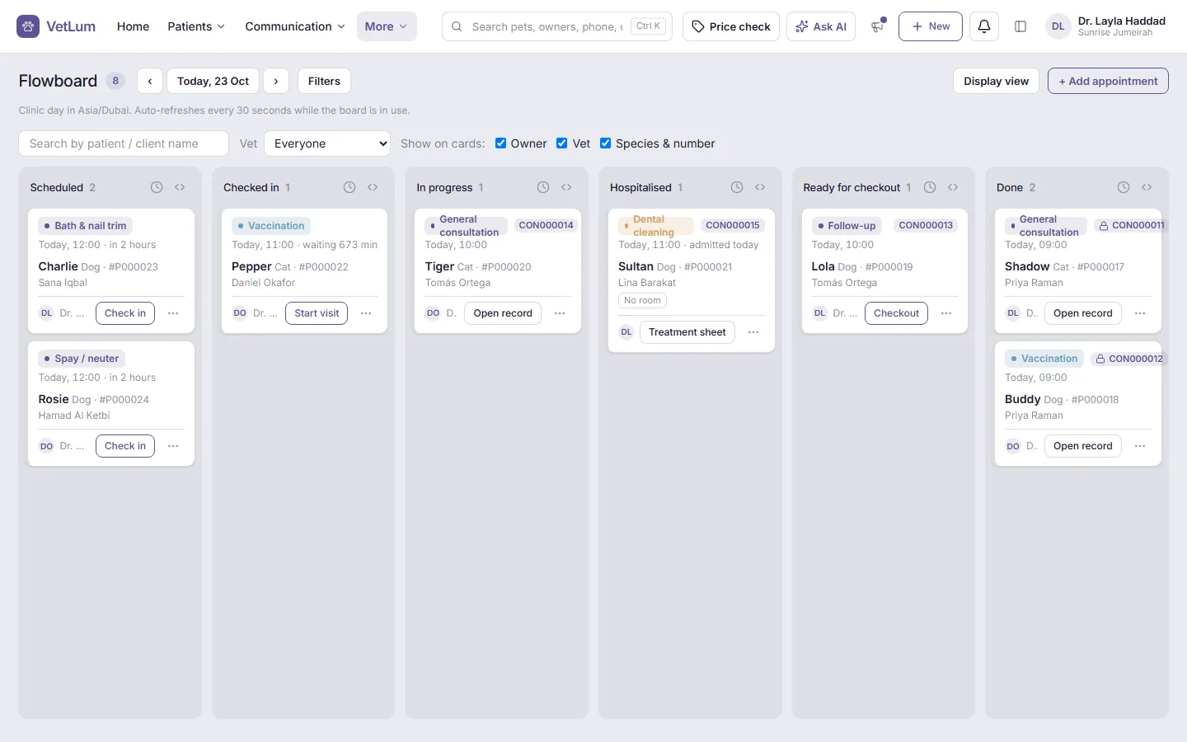
Task: Open more options on Sultan's card
Action: pos(753,332)
